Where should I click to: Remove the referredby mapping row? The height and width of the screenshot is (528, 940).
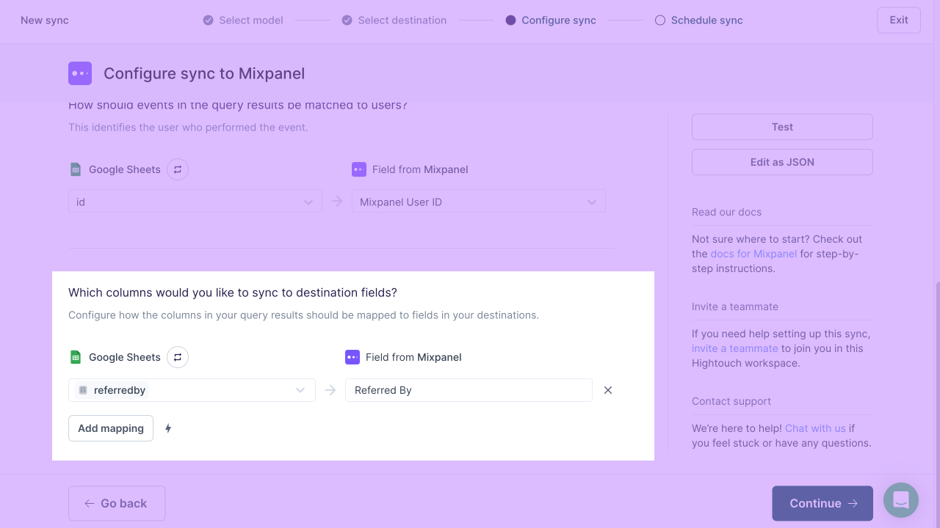608,390
